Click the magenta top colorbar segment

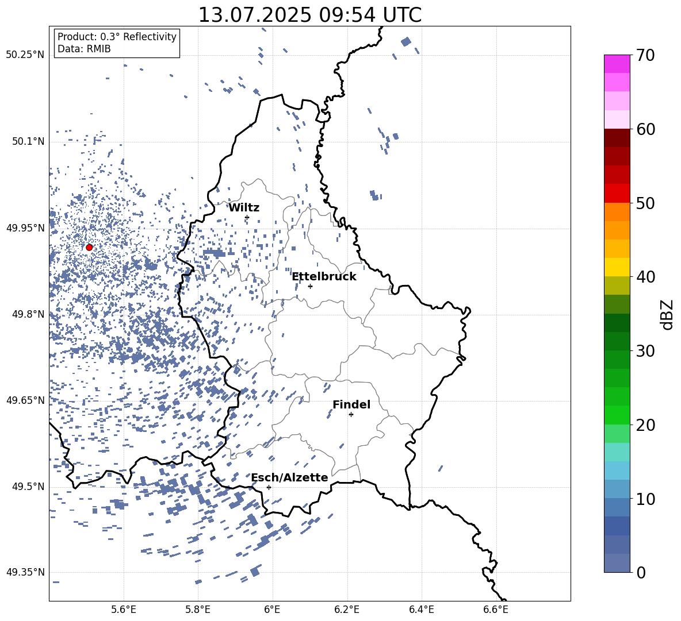pos(617,64)
